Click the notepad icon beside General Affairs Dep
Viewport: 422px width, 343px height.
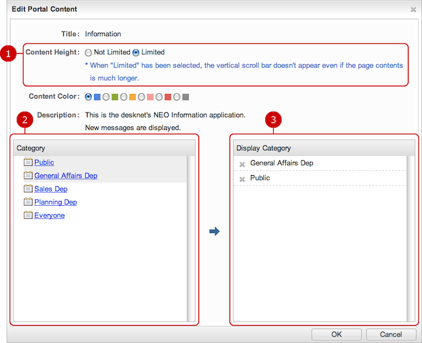[x=28, y=175]
